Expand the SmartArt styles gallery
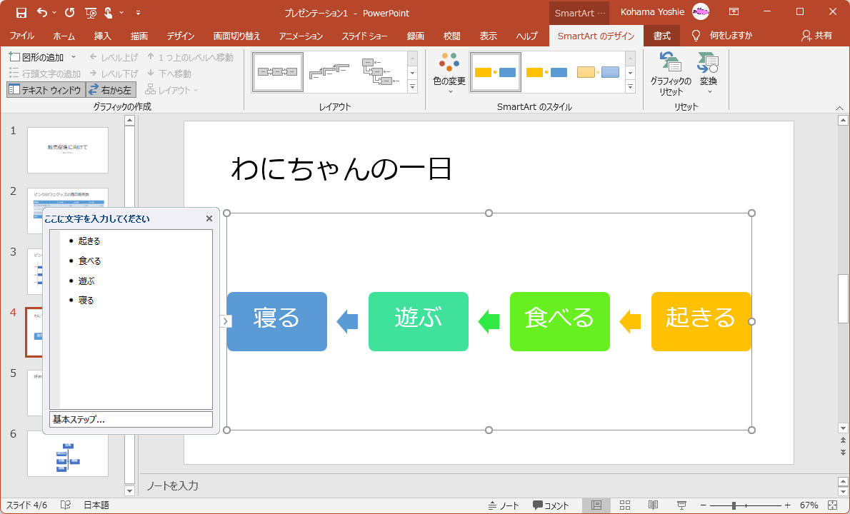This screenshot has width=850, height=514. pos(631,86)
